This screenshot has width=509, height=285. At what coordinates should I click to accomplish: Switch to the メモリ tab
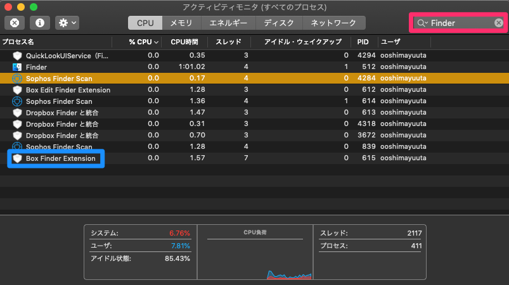[181, 23]
